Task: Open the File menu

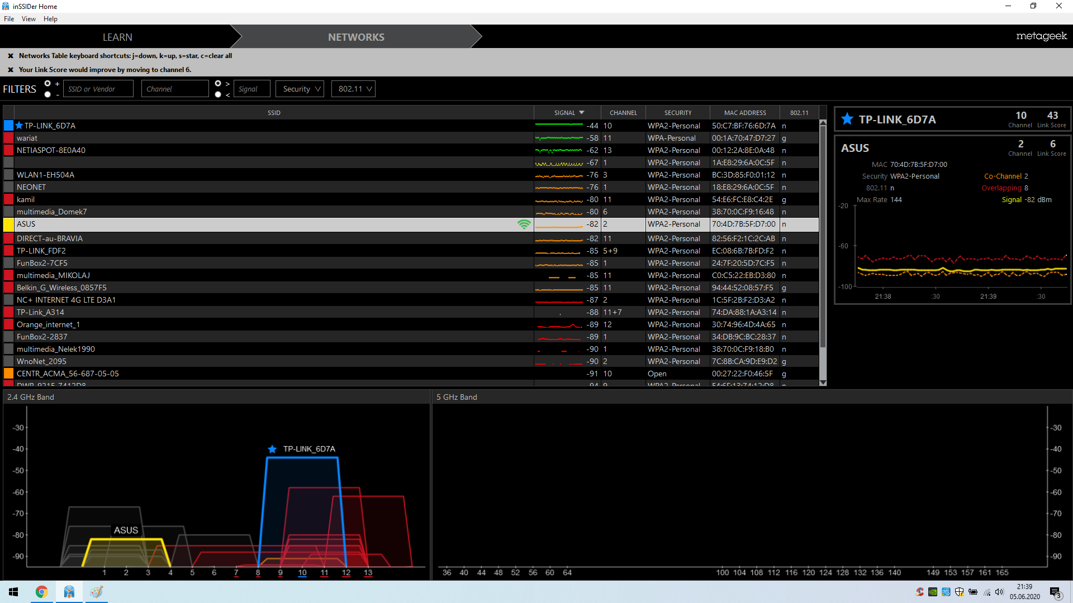Action: click(9, 19)
